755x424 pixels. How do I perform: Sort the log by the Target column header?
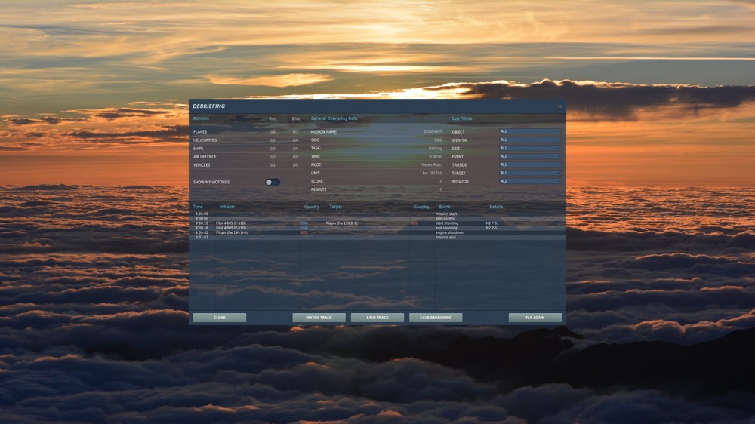[336, 207]
